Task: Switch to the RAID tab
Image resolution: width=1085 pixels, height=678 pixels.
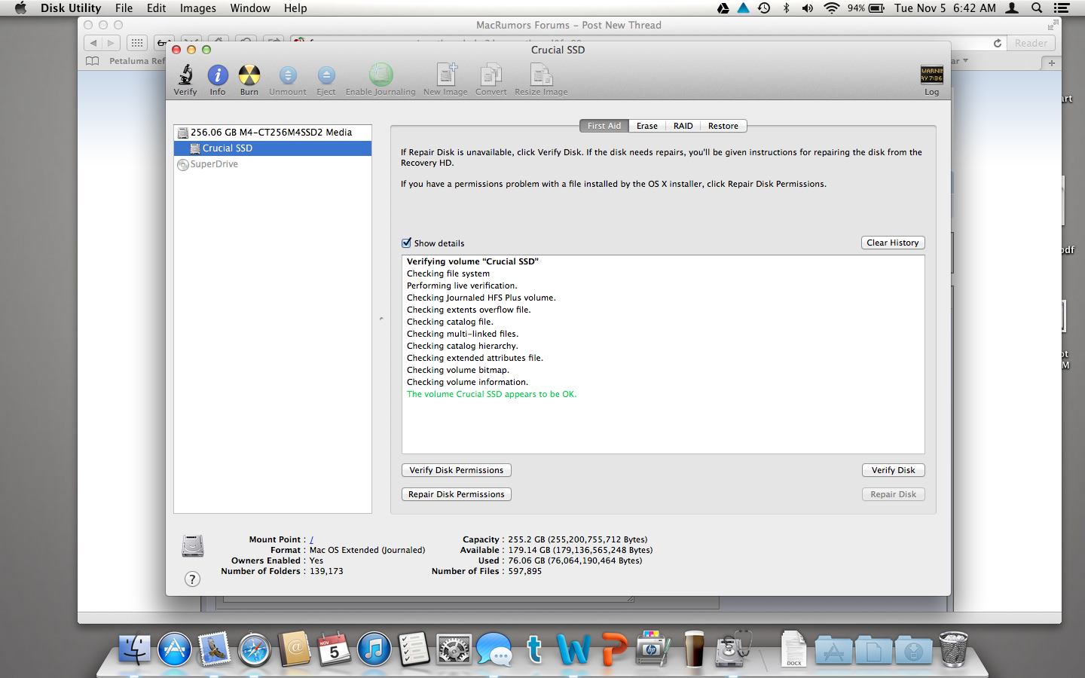Action: click(x=683, y=126)
